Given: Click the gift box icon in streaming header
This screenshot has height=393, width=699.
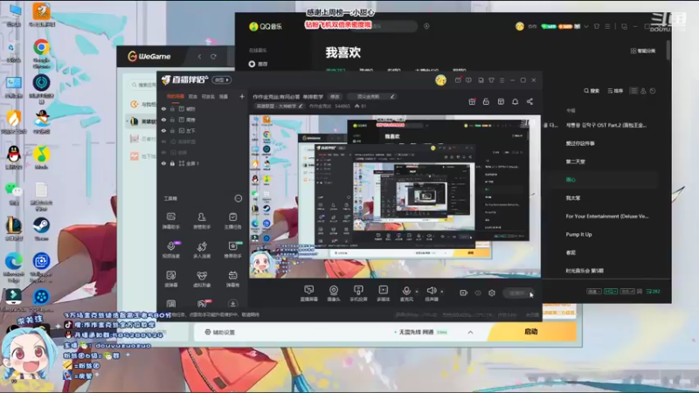Looking at the screenshot, I should tap(472, 101).
